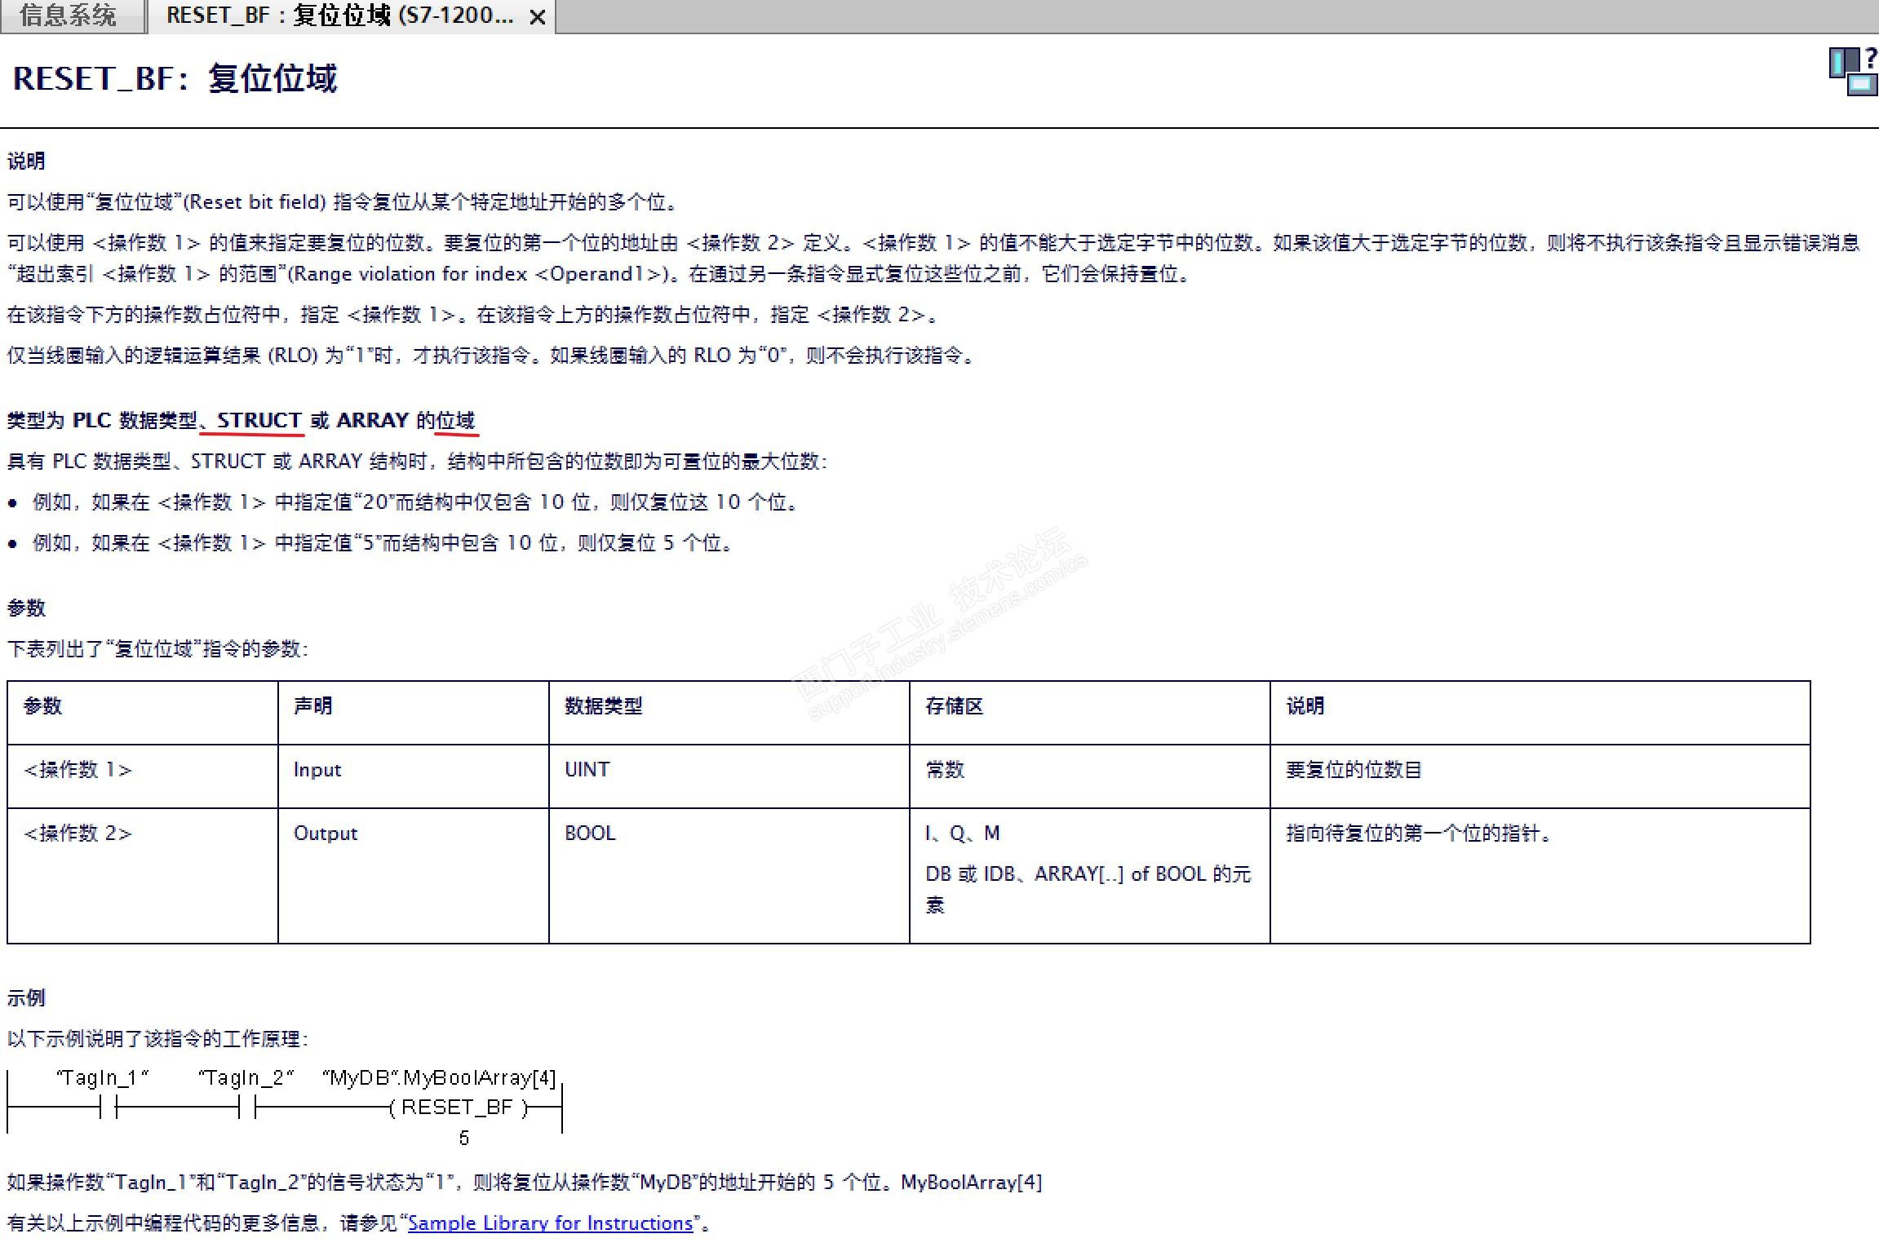Screen dimensions: 1879x1247
Task: Click the 存储区 column header
Action: tap(954, 705)
